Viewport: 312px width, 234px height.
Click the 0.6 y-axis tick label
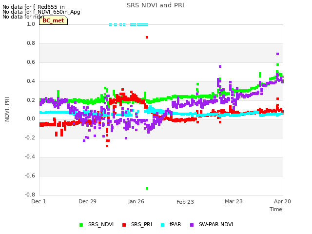point(31,62)
